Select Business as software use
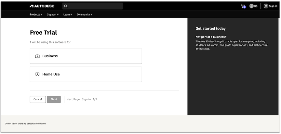This screenshot has height=134, width=281. [86, 56]
